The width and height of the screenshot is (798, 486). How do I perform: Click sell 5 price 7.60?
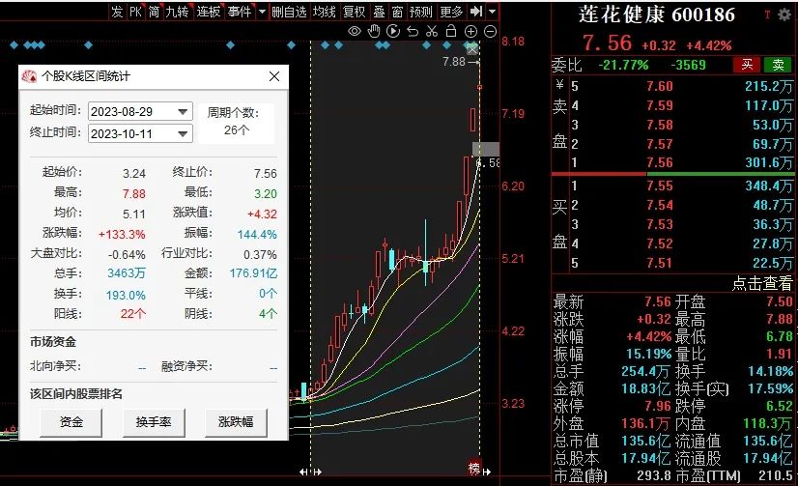tap(660, 87)
